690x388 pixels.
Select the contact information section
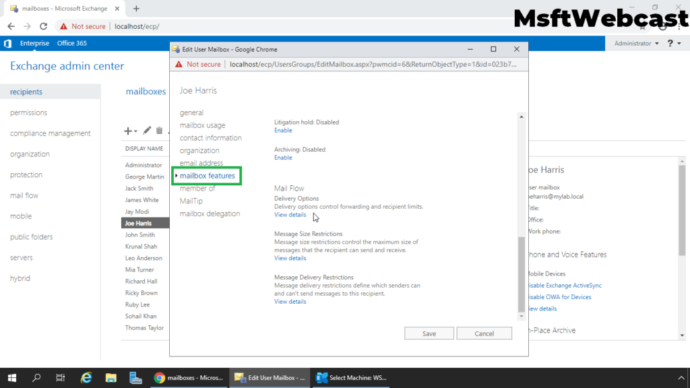tap(210, 137)
